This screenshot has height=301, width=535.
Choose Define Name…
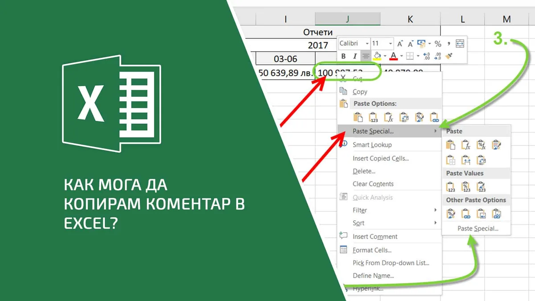(389, 276)
